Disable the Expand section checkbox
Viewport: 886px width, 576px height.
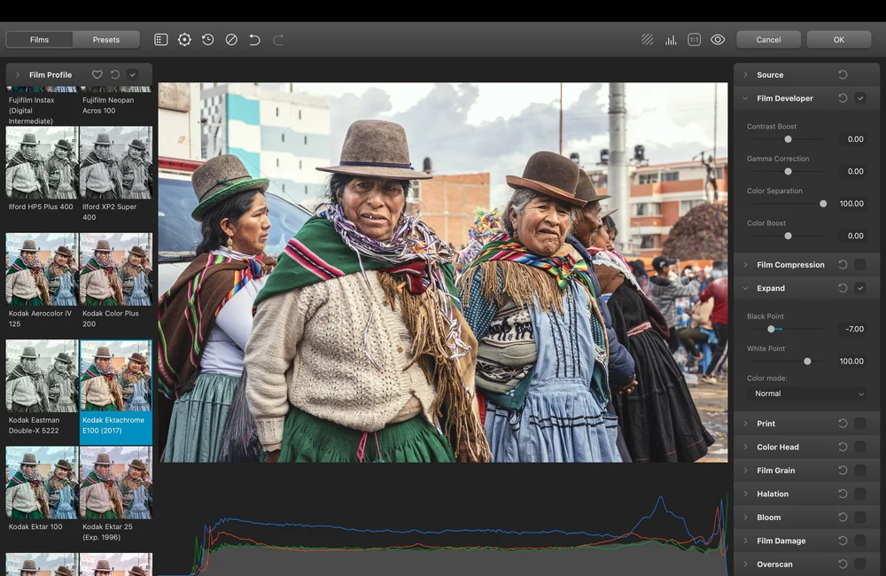point(860,288)
